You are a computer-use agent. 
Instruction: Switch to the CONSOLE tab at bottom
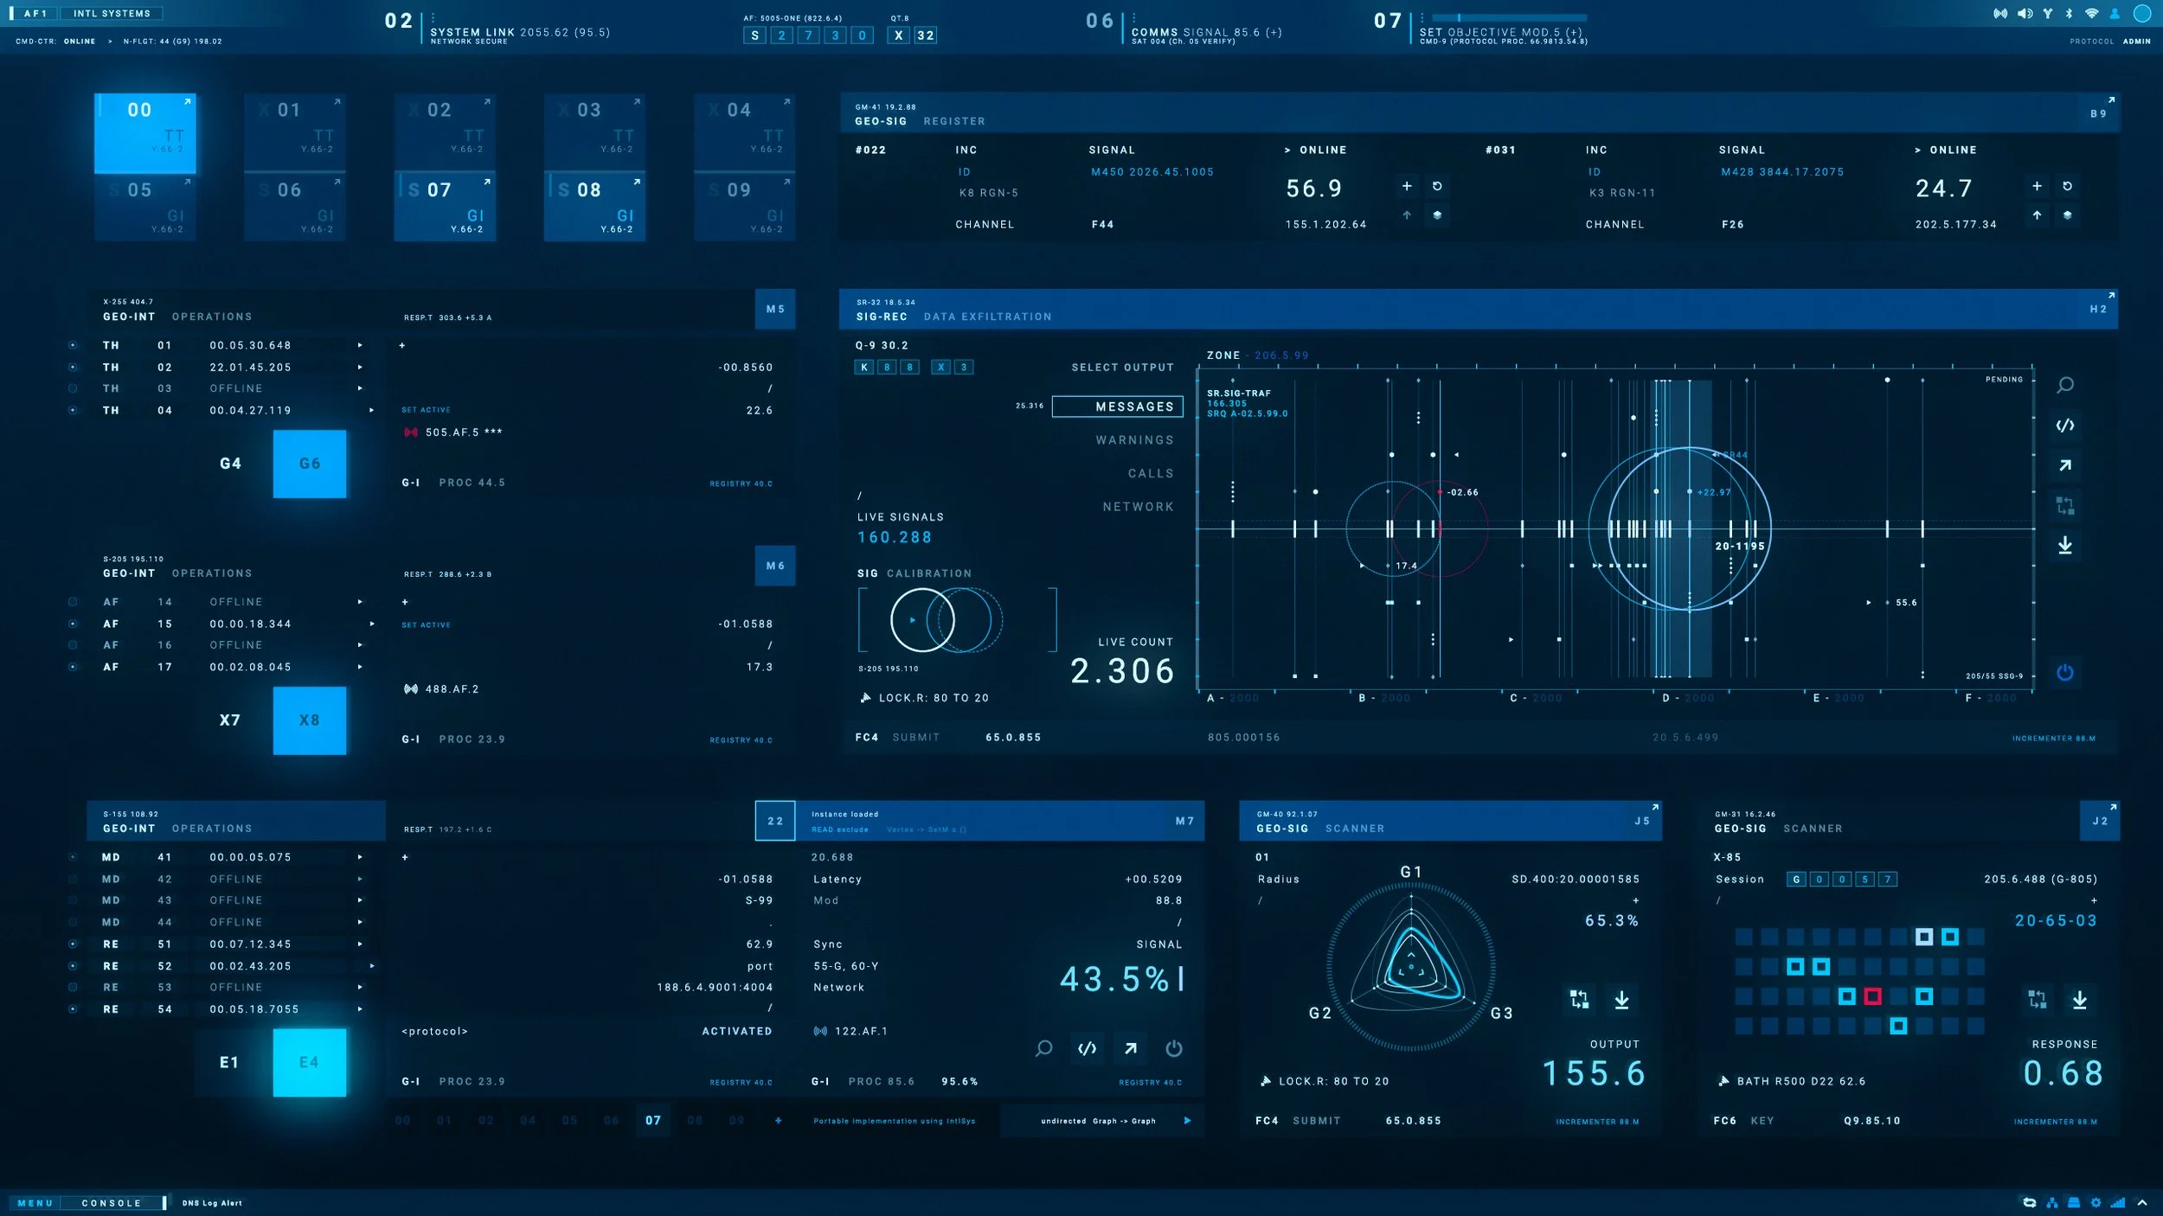click(111, 1203)
